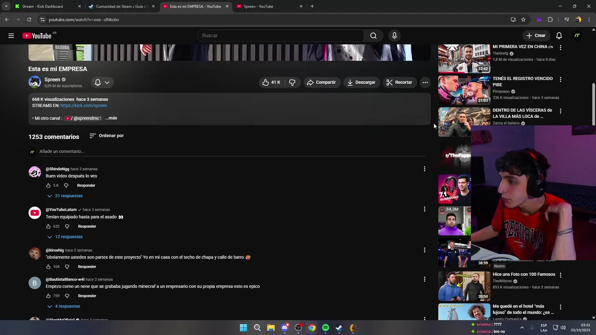
Task: Expand description with ...más
Action: [x=111, y=118]
